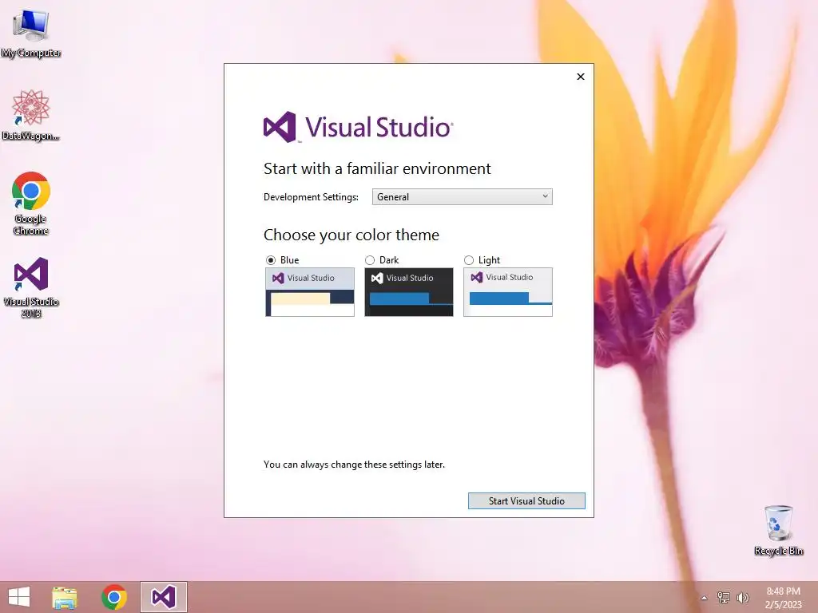Screen dimensions: 818x613
Task: Choose the Dark theme radio button
Action: (370, 260)
